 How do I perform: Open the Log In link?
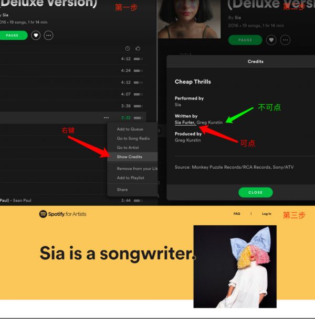267,214
